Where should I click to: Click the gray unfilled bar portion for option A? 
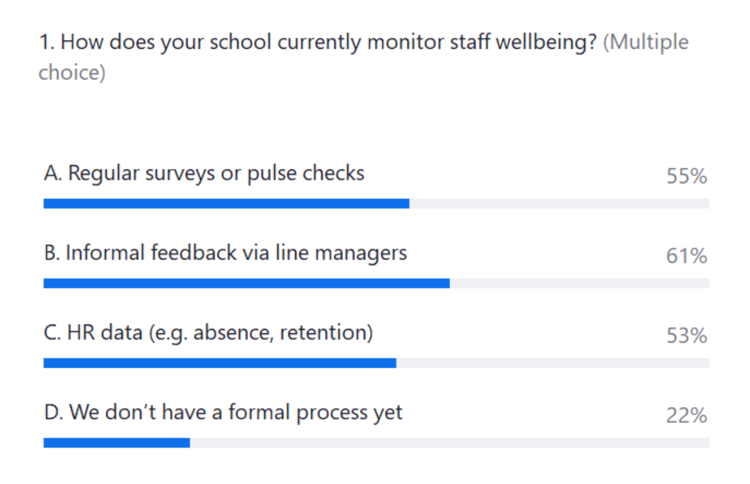tap(559, 203)
